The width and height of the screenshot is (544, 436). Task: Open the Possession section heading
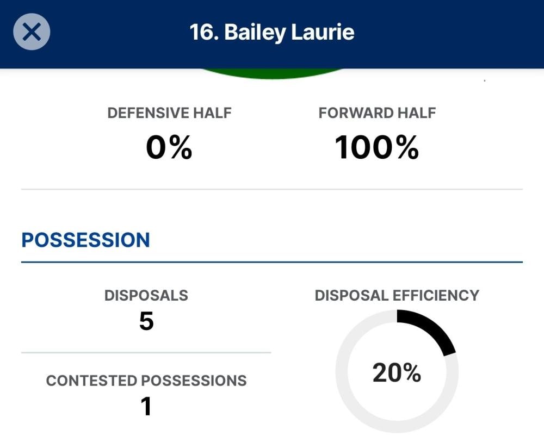(85, 240)
